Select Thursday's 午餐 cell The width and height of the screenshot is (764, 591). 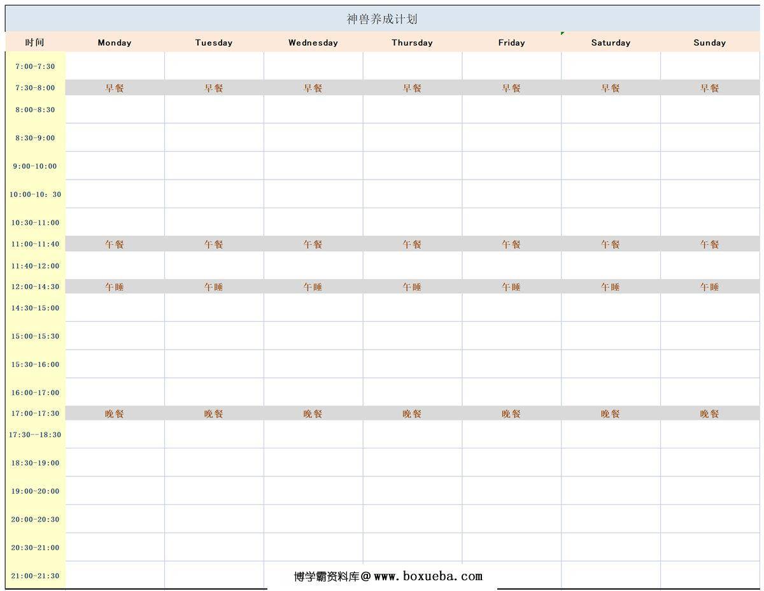click(x=413, y=244)
